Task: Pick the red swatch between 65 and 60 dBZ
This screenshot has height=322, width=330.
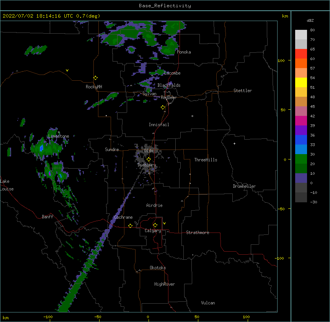Action: pyautogui.click(x=301, y=54)
